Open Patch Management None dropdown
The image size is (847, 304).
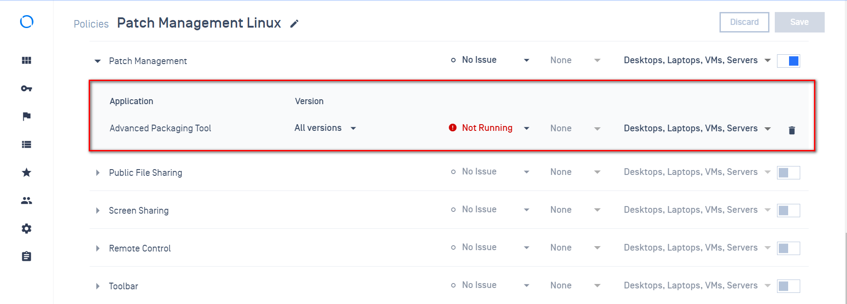[x=576, y=61]
